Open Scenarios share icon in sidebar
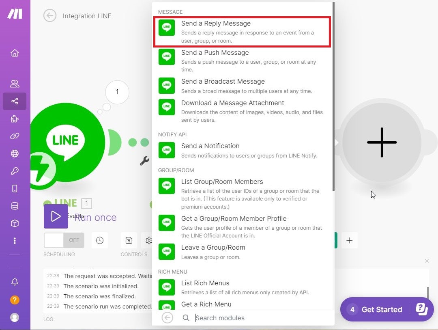The height and width of the screenshot is (330, 438). [x=15, y=101]
